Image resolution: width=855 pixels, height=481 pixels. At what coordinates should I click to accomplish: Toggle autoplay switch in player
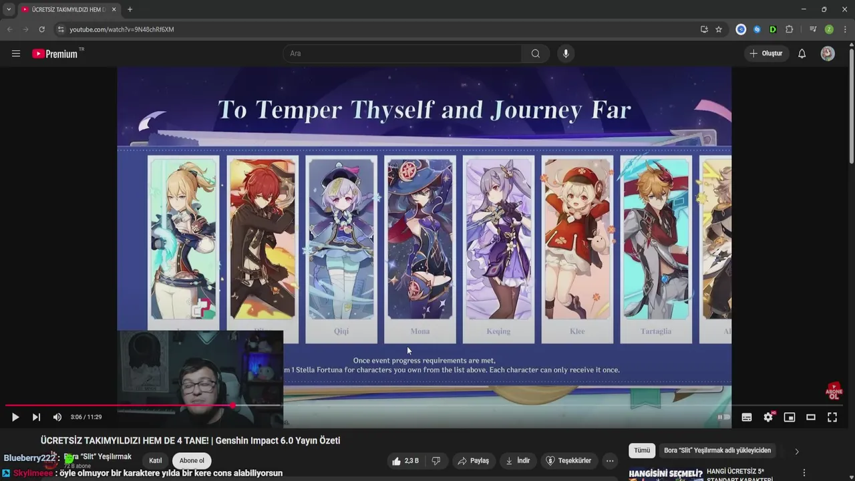click(724, 417)
